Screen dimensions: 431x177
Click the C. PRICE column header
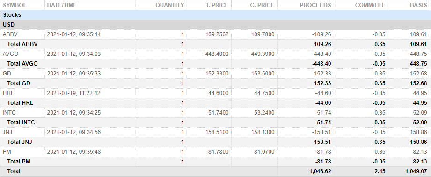pyautogui.click(x=262, y=5)
